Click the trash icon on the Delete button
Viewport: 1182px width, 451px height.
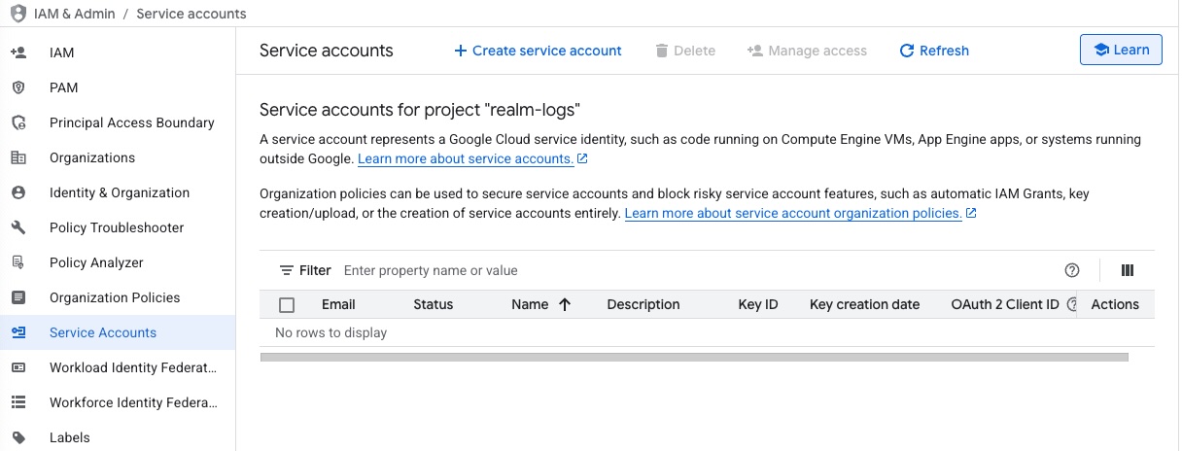662,51
